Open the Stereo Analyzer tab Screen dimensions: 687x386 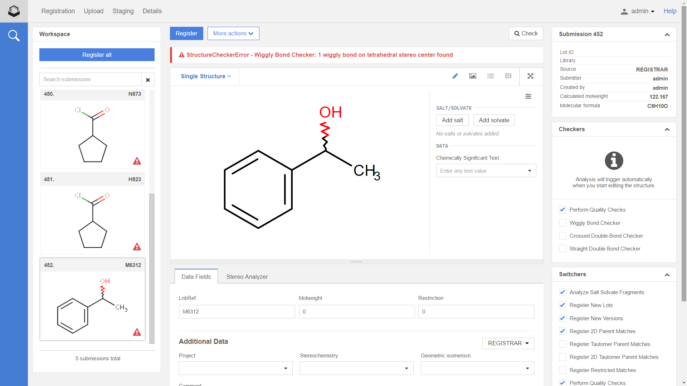247,277
